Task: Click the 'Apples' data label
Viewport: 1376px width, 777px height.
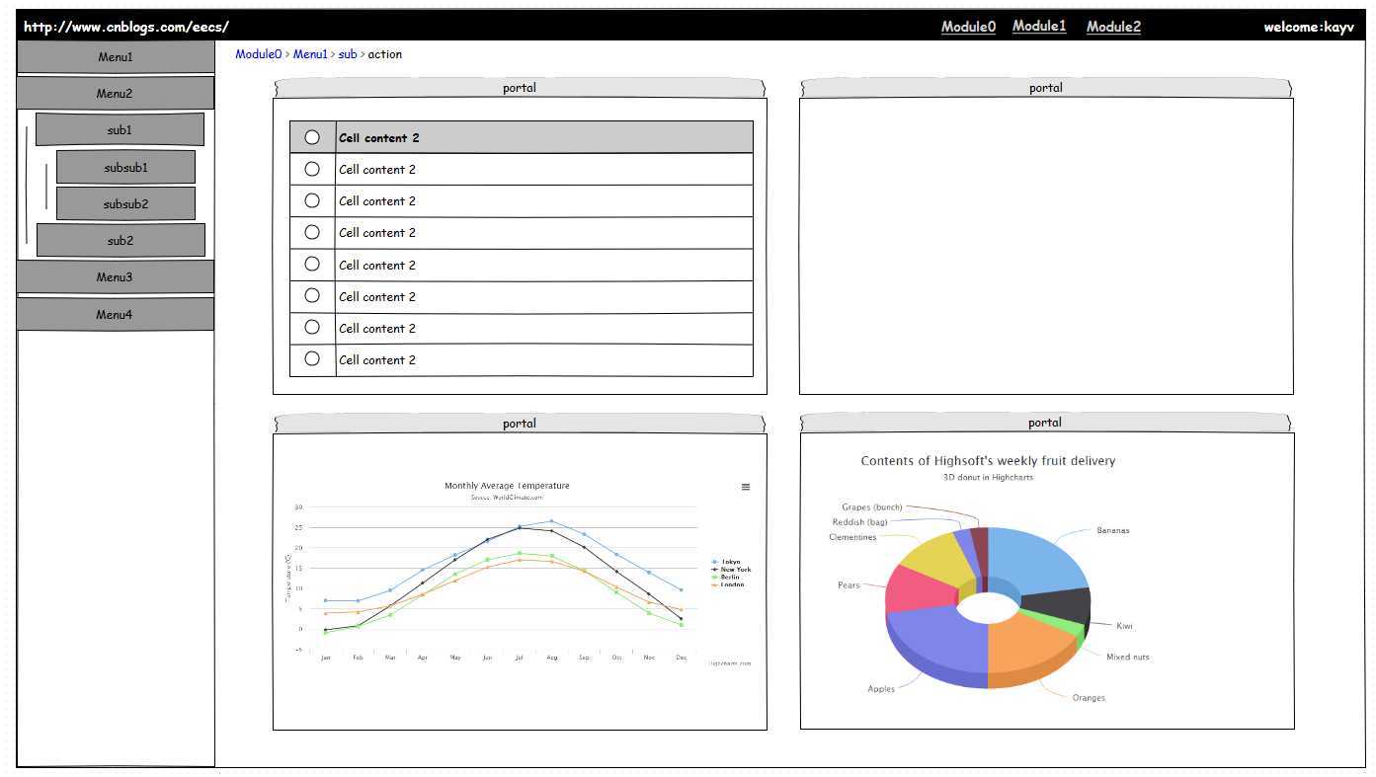Action: pyautogui.click(x=881, y=689)
